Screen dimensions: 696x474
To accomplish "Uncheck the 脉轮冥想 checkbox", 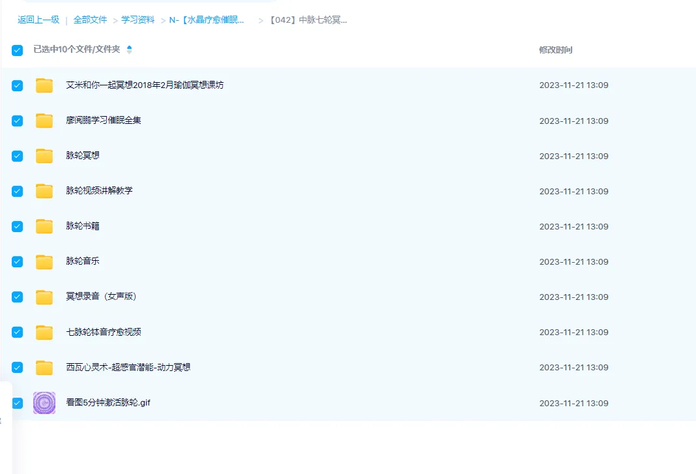I will (18, 156).
